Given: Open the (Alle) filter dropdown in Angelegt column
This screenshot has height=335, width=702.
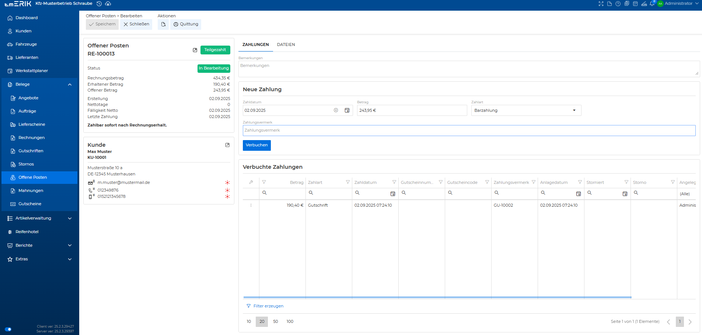Looking at the screenshot, I should [687, 194].
